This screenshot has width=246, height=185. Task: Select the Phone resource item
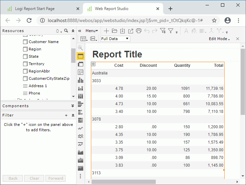tap(34, 93)
